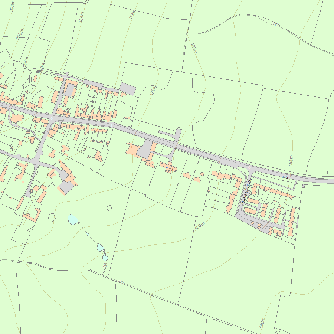Image resolution: width=334 pixels, height=334 pixels.
Task: Select the 175m contour label
Action: click(132, 14)
